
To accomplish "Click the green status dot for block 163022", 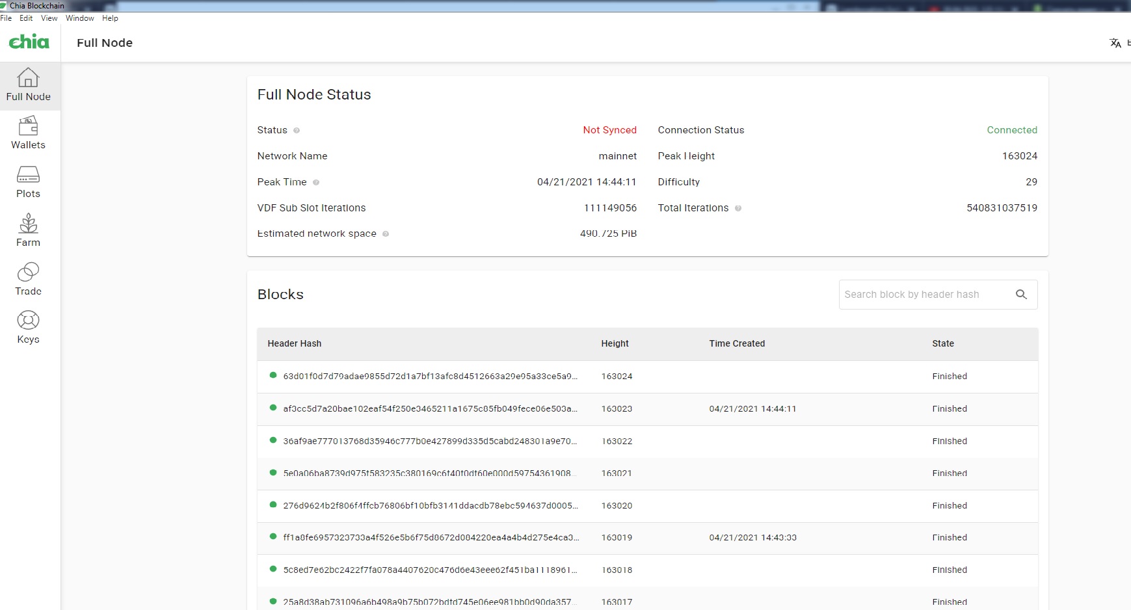I will (273, 440).
